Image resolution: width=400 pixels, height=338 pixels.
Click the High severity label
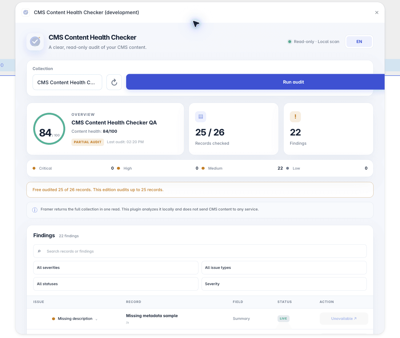[x=128, y=168]
